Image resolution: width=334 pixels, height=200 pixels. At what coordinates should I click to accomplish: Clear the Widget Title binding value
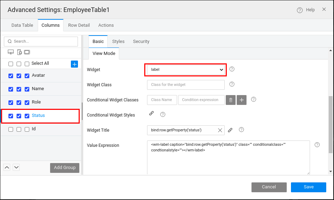220,130
